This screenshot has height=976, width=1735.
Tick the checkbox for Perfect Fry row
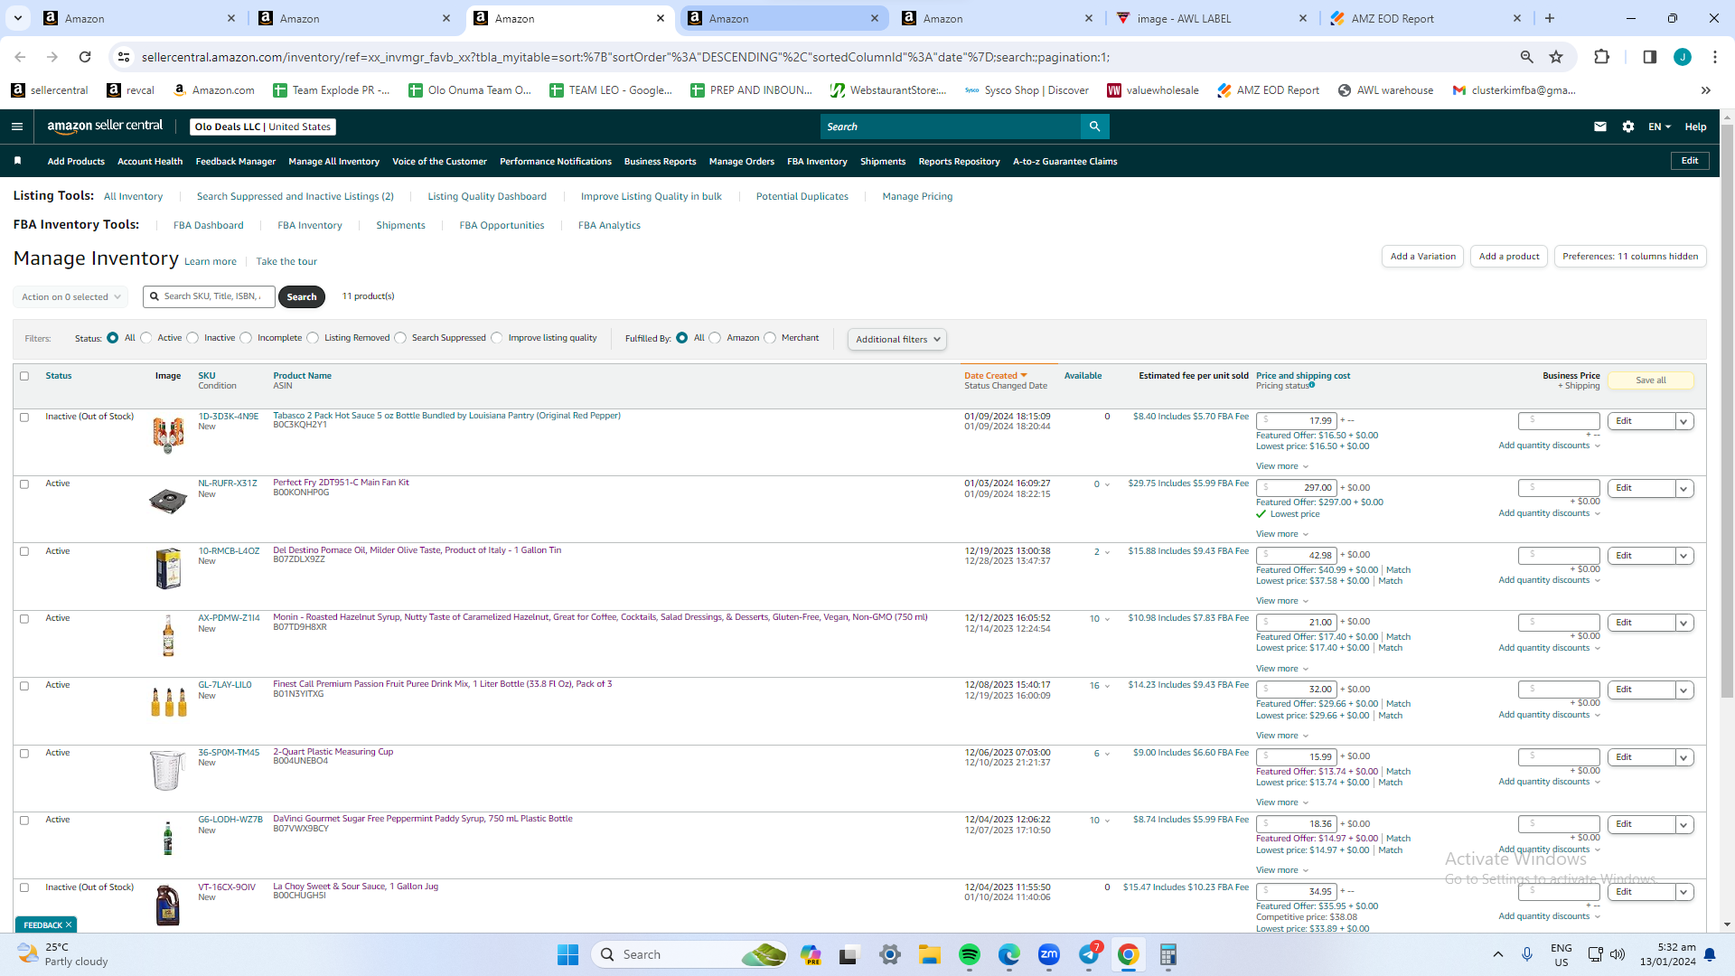click(24, 484)
